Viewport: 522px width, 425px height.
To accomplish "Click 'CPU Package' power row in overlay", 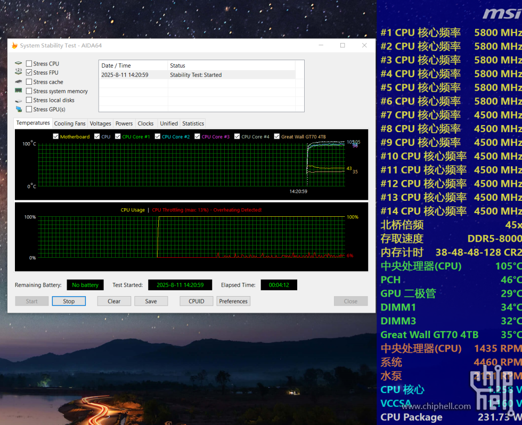I will (451, 417).
